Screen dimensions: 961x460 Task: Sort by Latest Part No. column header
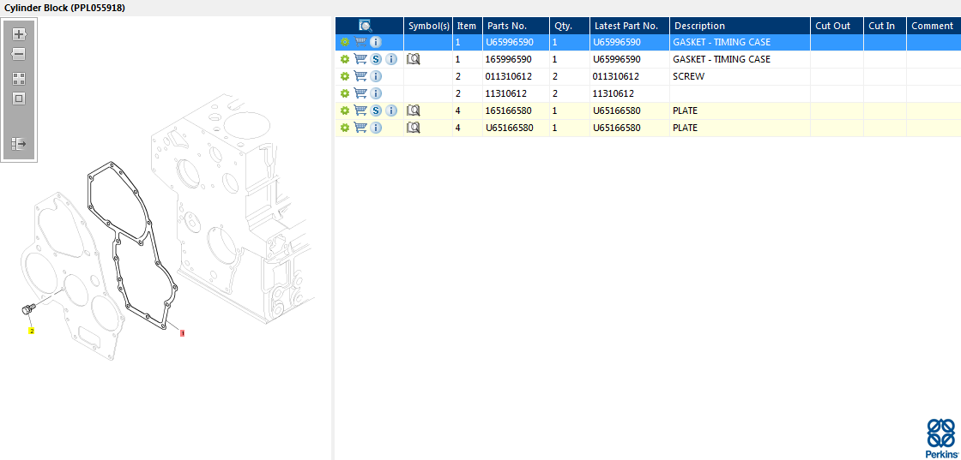[630, 26]
